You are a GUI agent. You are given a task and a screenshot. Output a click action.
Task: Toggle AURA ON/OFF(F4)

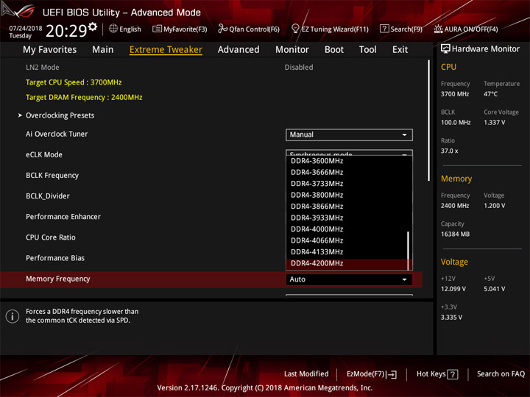coord(466,29)
